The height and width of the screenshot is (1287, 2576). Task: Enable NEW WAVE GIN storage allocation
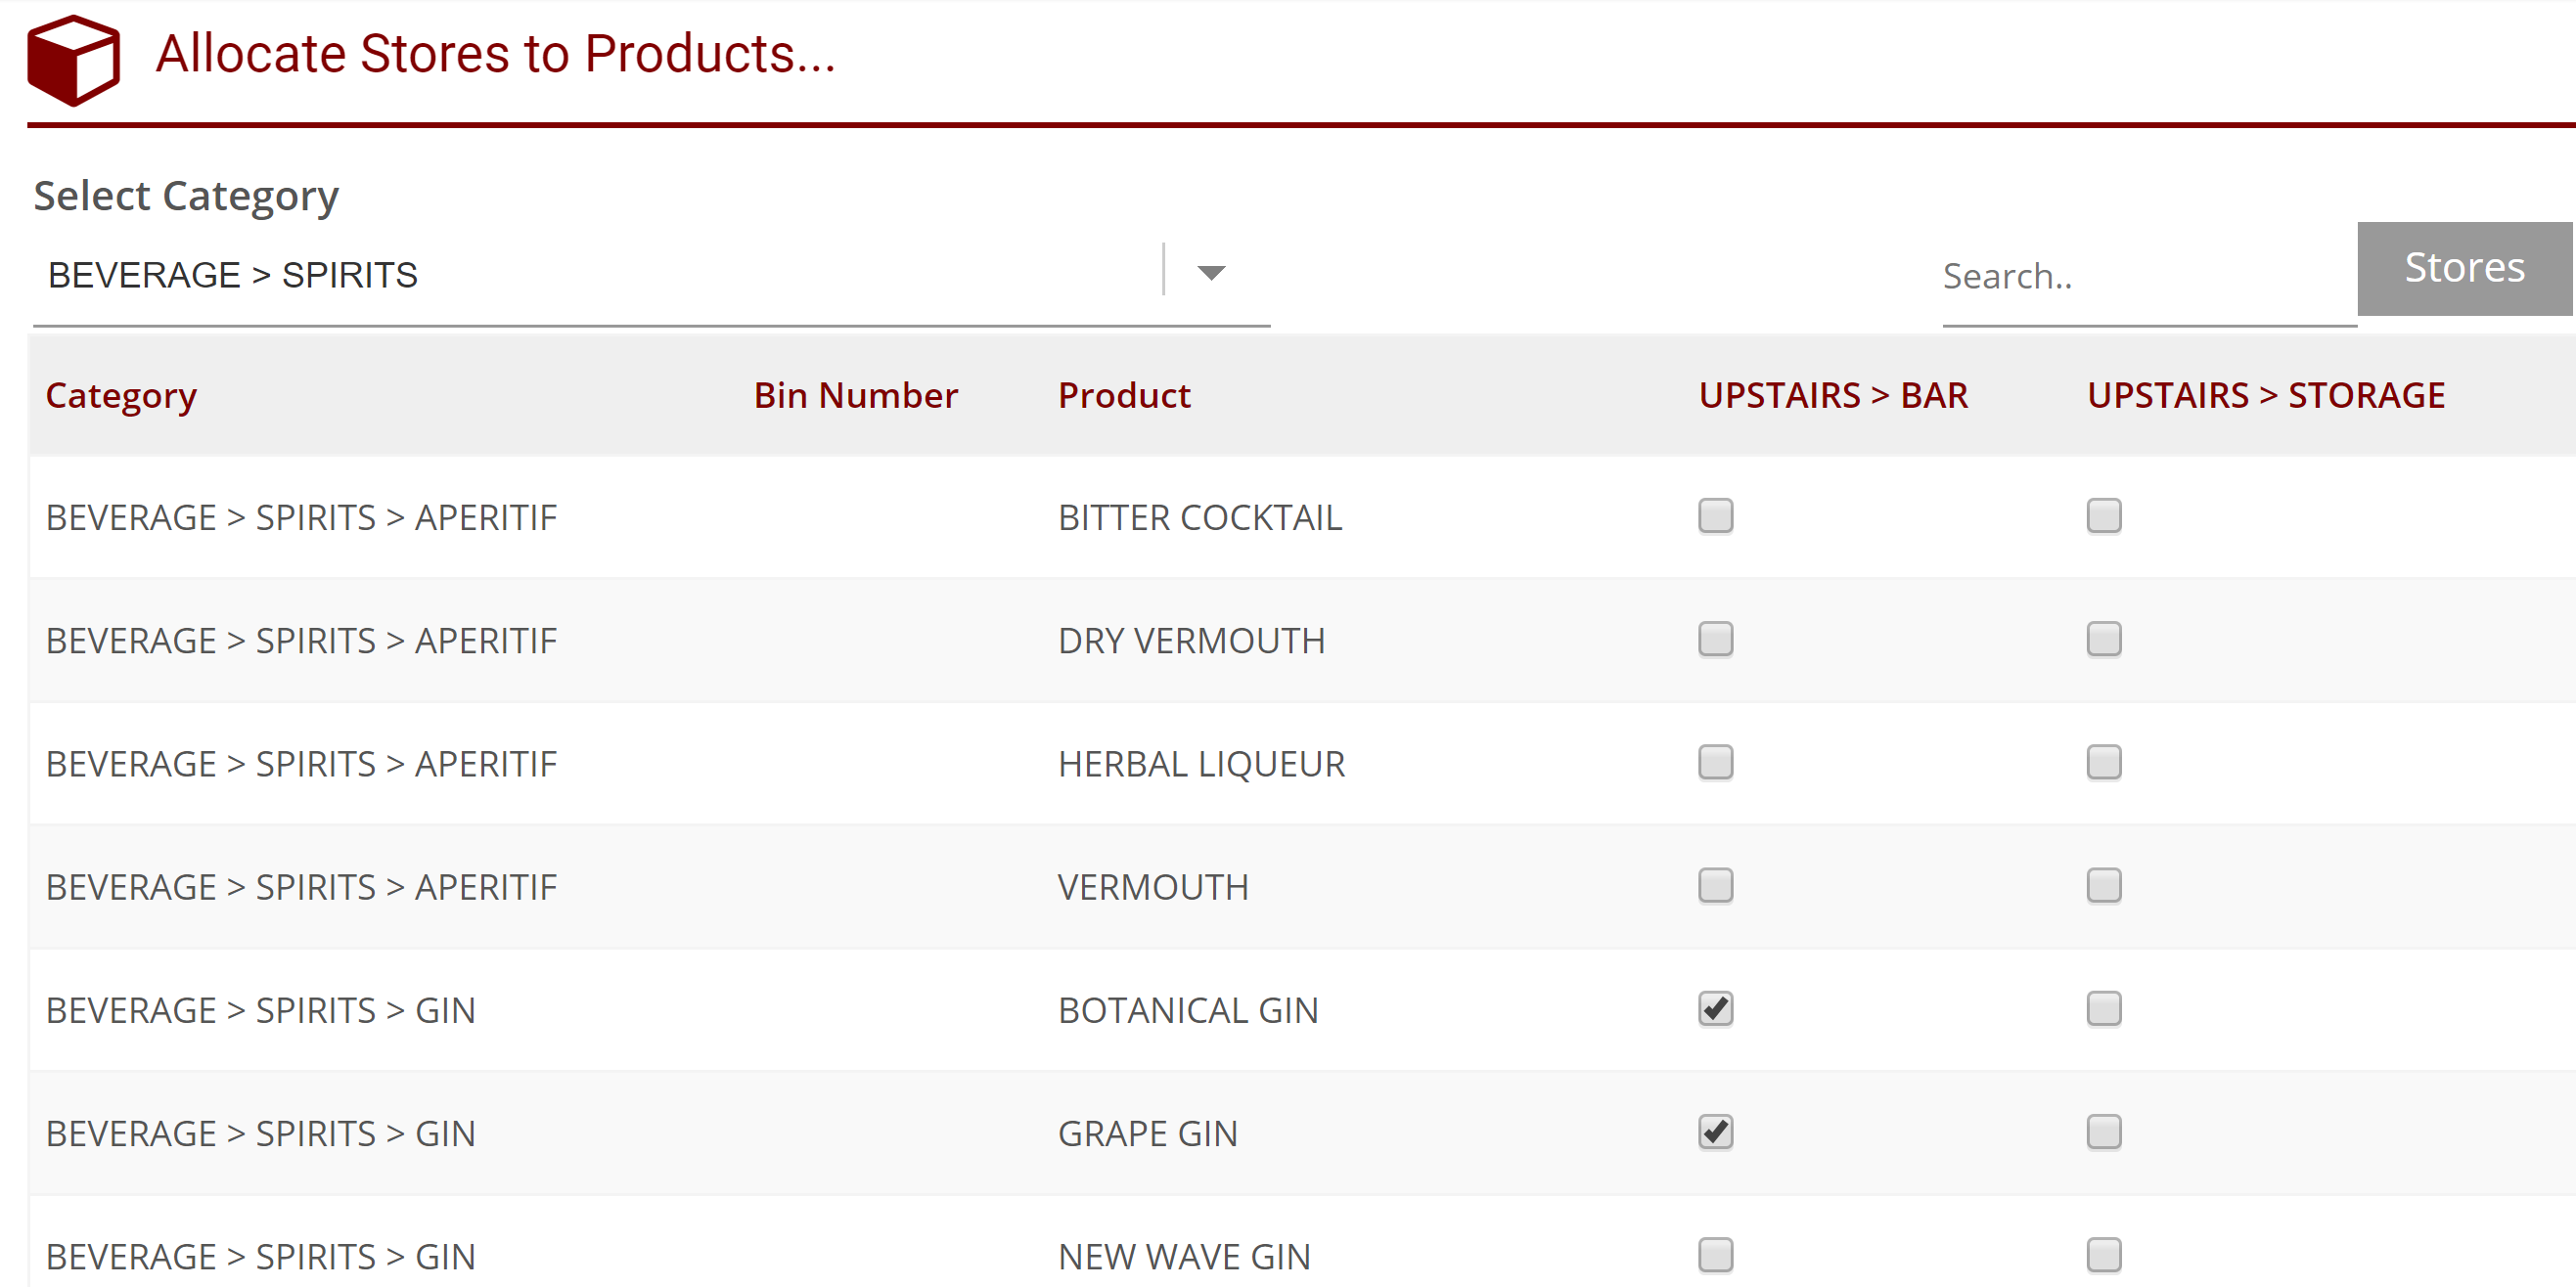pyautogui.click(x=2104, y=1255)
